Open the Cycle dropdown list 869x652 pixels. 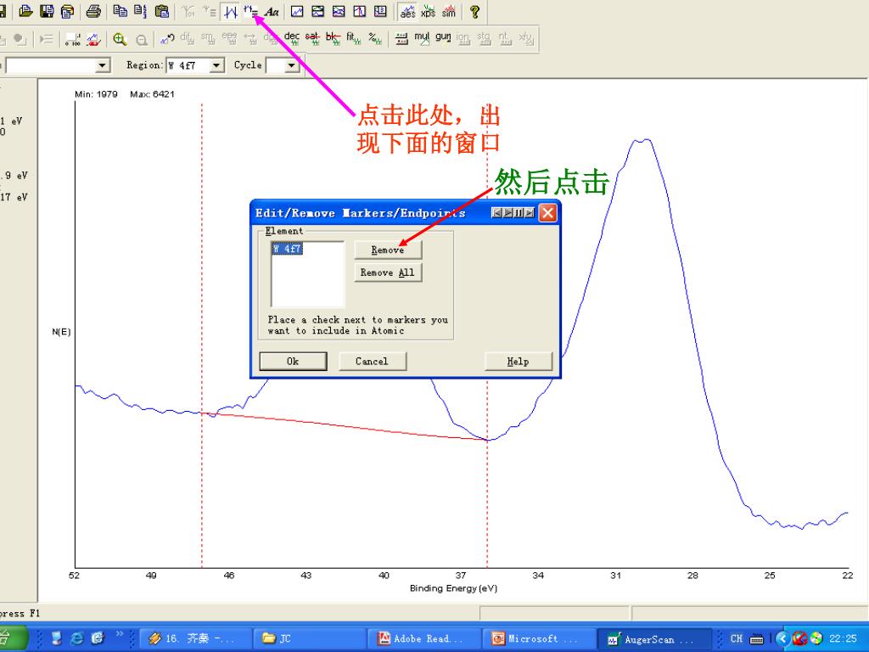pos(292,65)
